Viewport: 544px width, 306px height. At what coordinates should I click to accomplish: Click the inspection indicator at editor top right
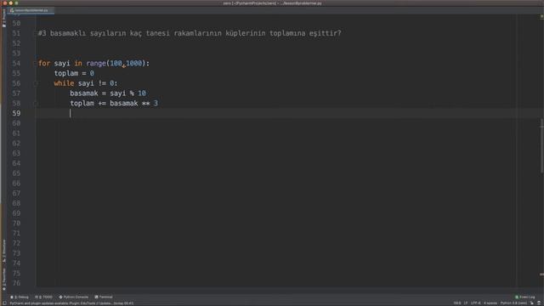[x=541, y=16]
